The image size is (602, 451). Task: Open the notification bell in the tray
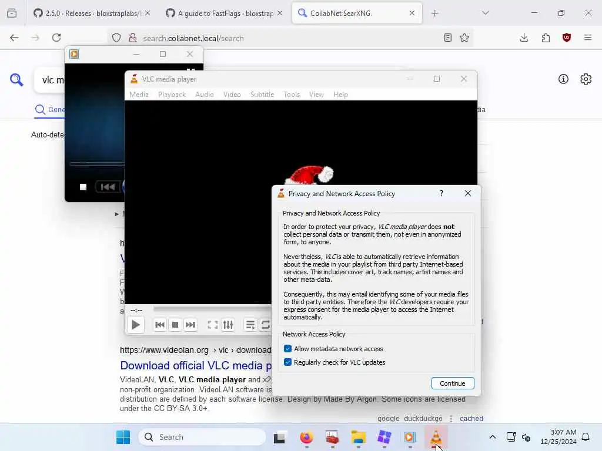point(586,437)
